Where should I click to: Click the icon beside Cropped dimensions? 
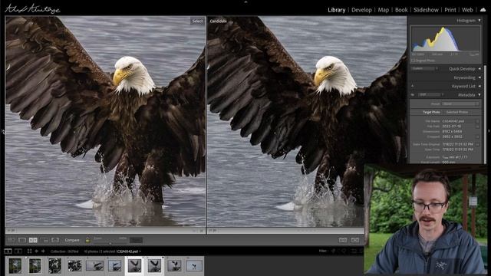[477, 136]
